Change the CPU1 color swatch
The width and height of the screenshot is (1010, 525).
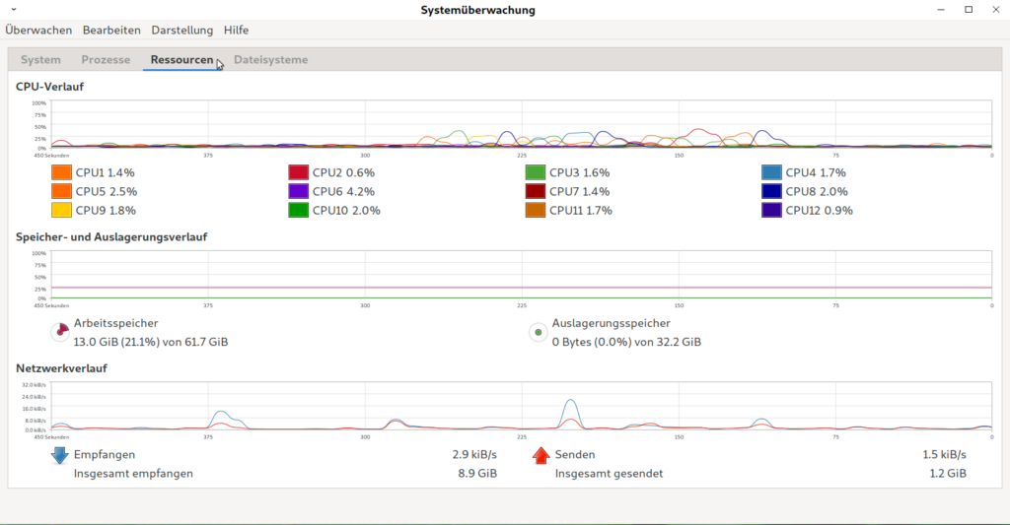[x=61, y=172]
